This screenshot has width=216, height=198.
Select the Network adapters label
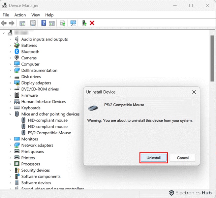(x=37, y=145)
